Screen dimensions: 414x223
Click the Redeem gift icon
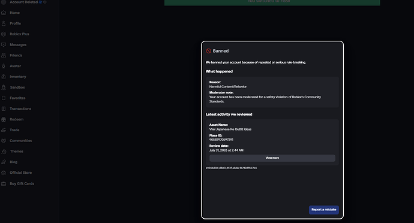point(4,119)
